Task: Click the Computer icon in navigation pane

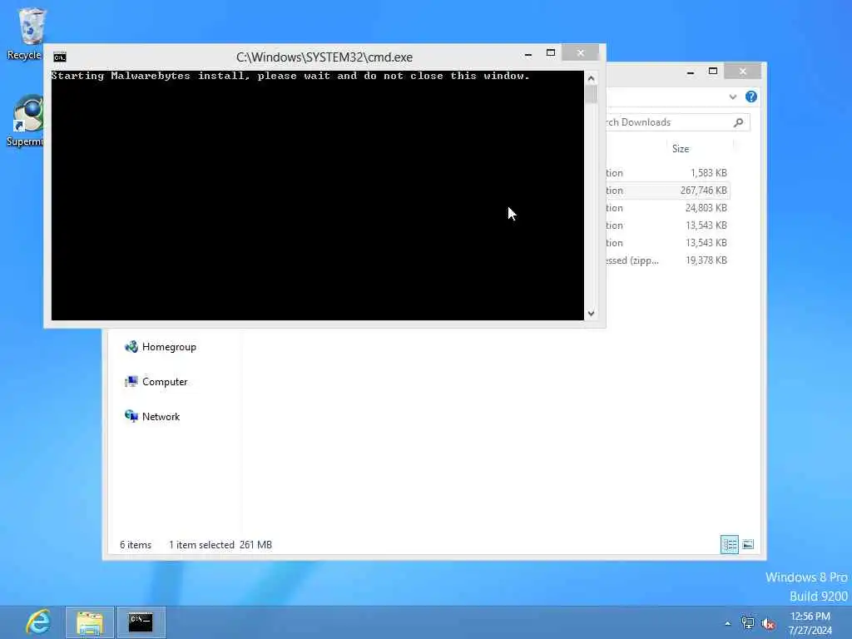Action: [131, 381]
